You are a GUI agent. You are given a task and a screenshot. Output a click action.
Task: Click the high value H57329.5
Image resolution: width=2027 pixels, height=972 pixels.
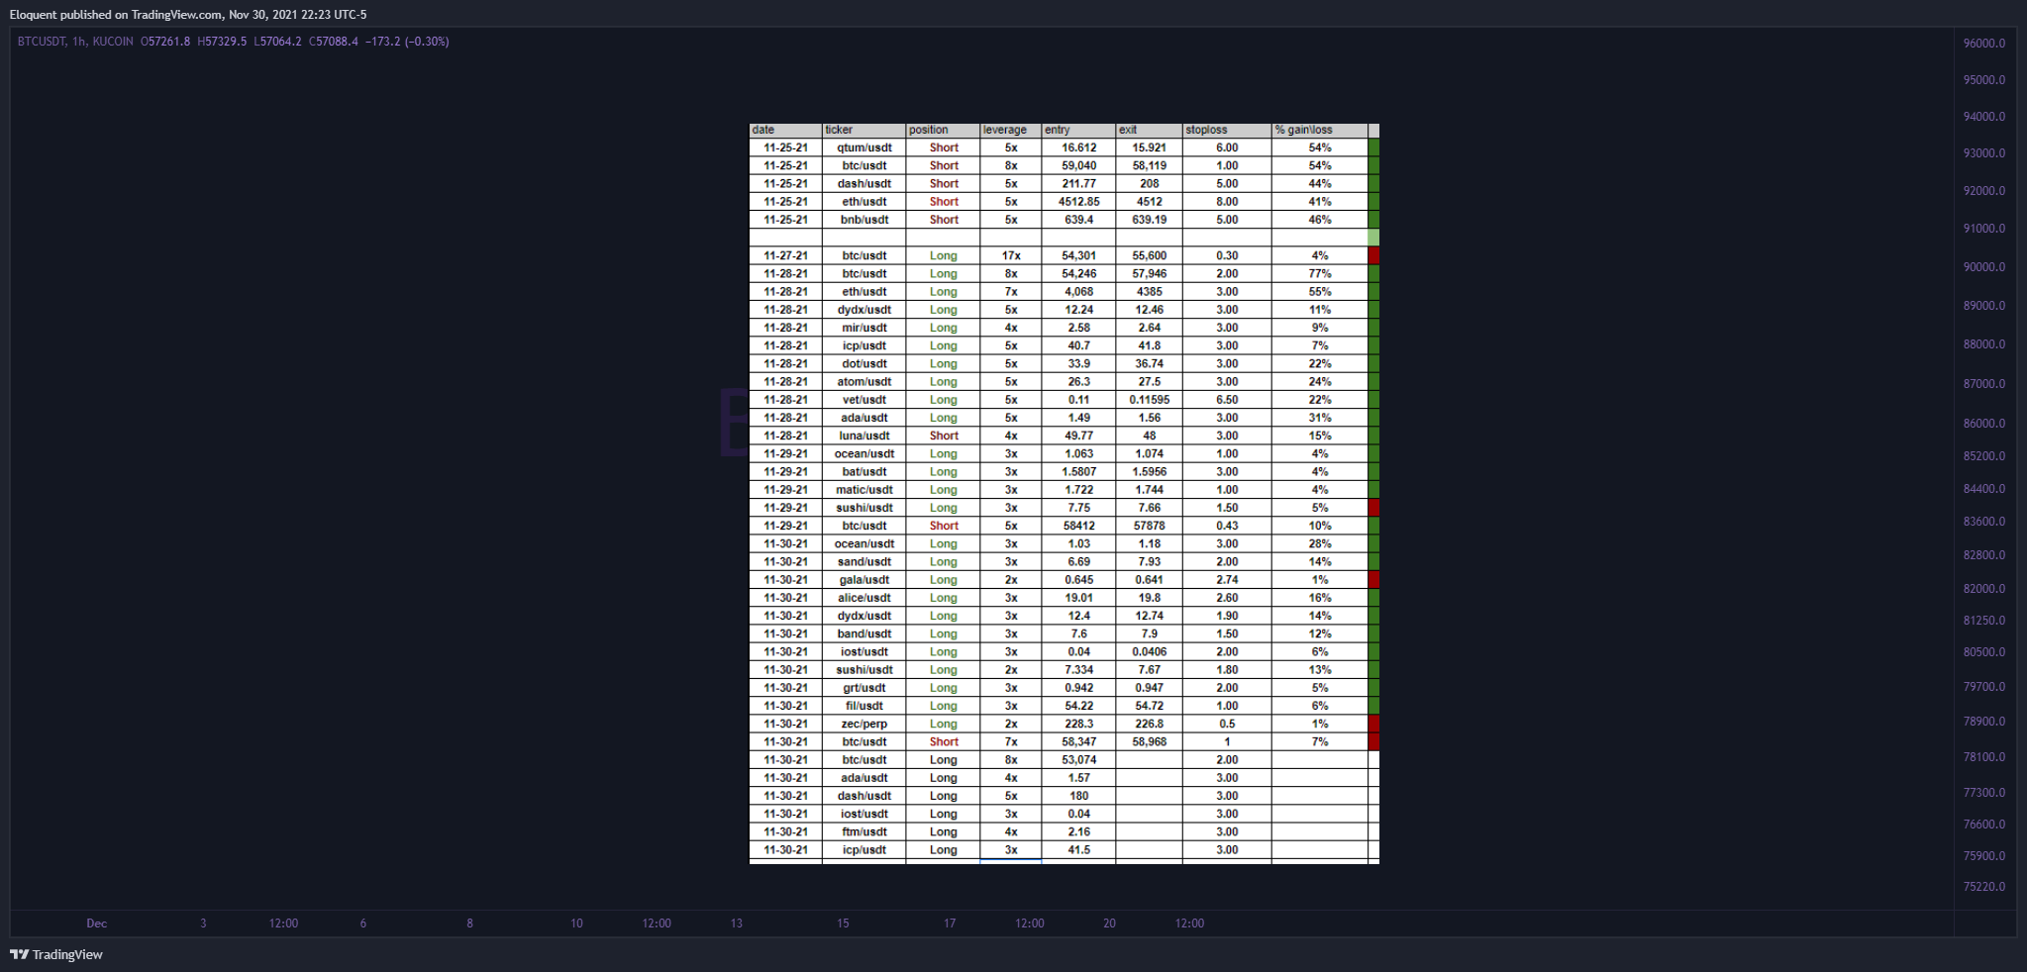click(x=222, y=42)
